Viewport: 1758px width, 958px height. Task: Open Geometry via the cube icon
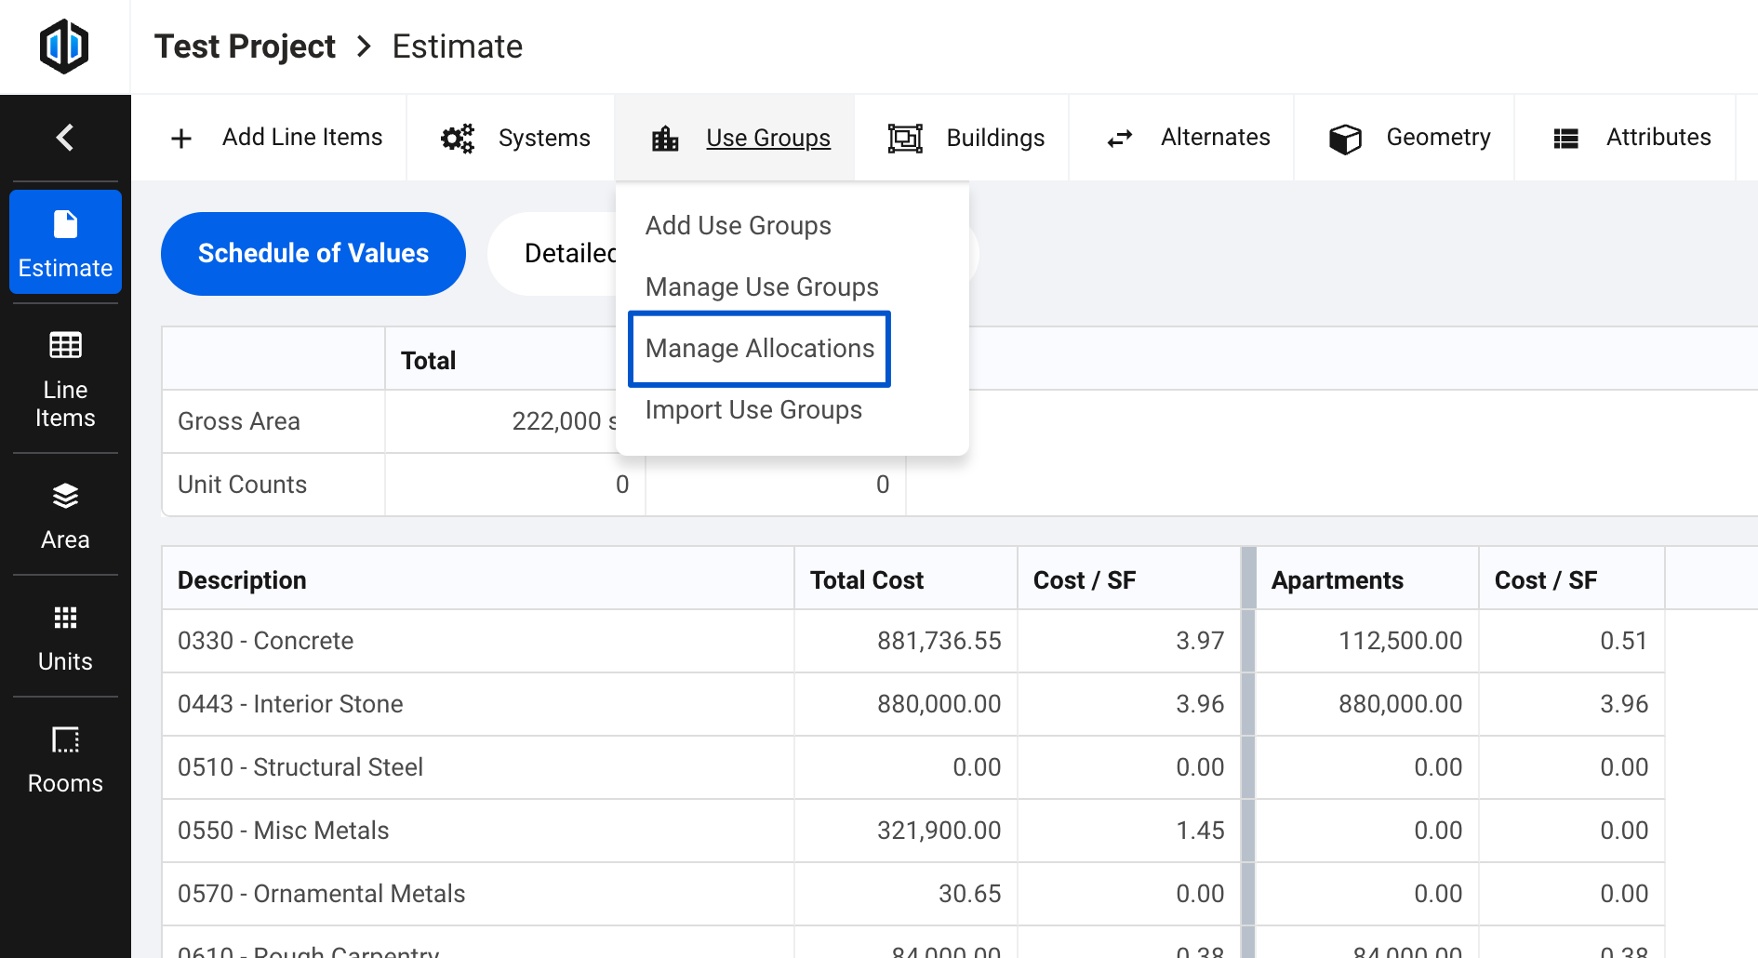coord(1344,137)
